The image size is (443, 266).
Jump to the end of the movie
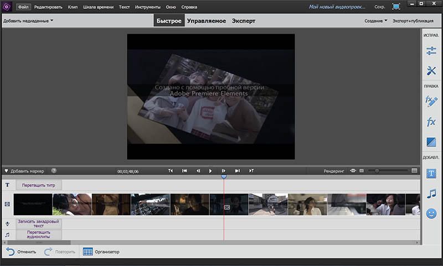[238, 171]
